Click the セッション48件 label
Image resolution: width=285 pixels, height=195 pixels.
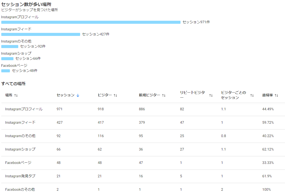[25, 71]
